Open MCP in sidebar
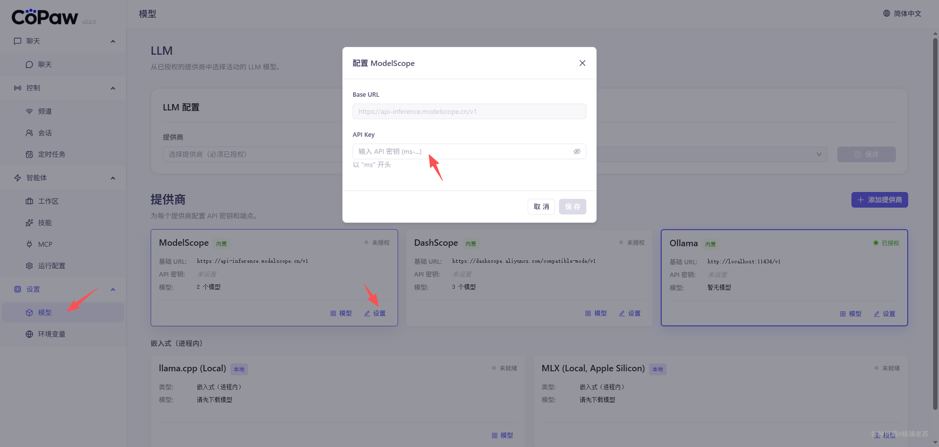Viewport: 939px width, 447px height. tap(63, 244)
